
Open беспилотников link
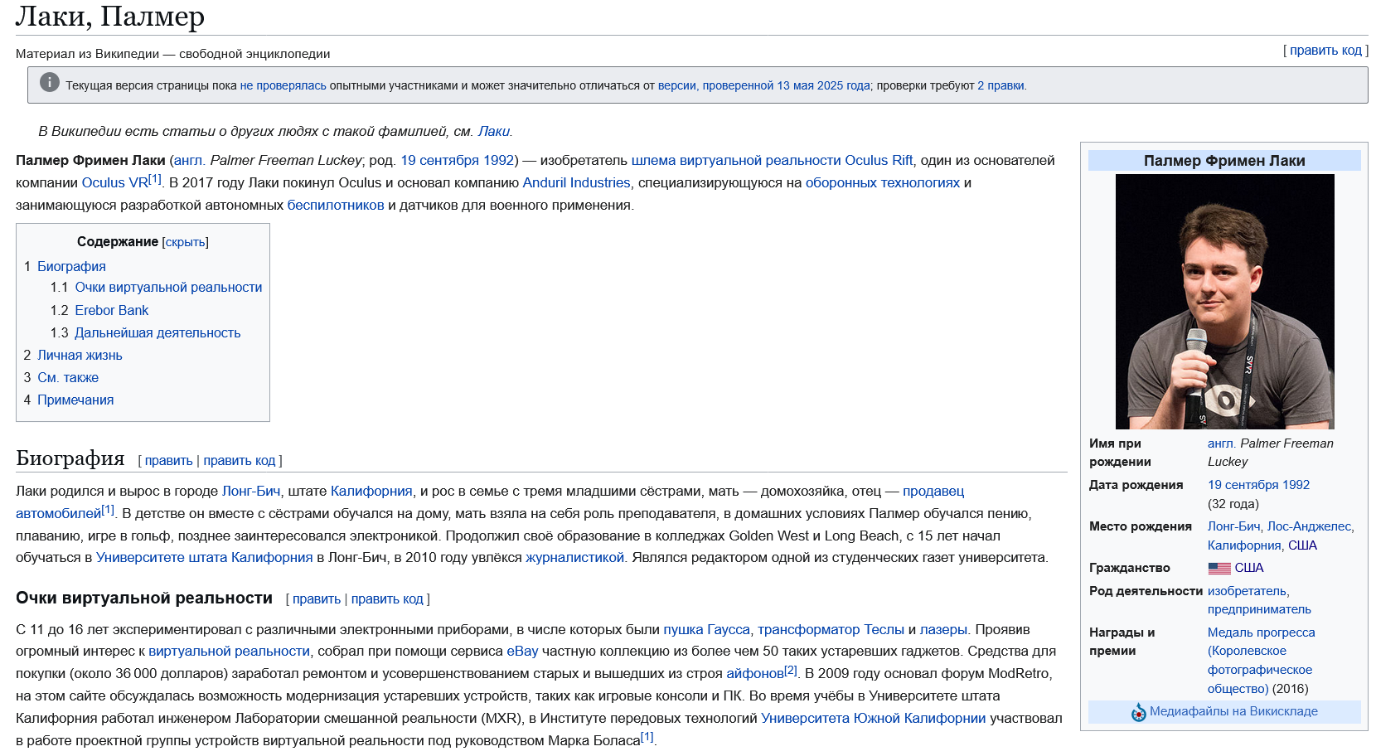[x=336, y=205]
